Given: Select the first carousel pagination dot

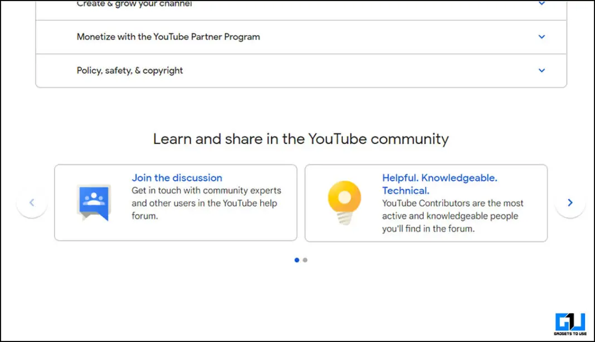Looking at the screenshot, I should tap(296, 260).
